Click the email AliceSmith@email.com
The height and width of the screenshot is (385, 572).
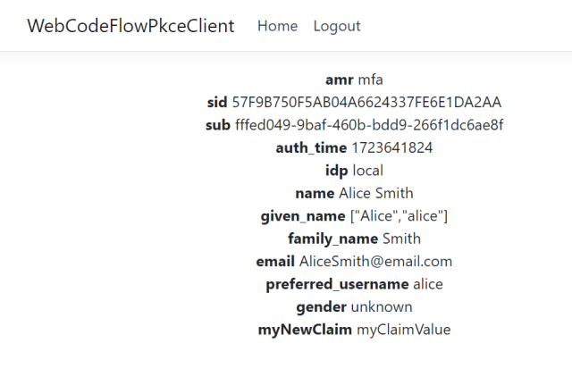pos(375,262)
